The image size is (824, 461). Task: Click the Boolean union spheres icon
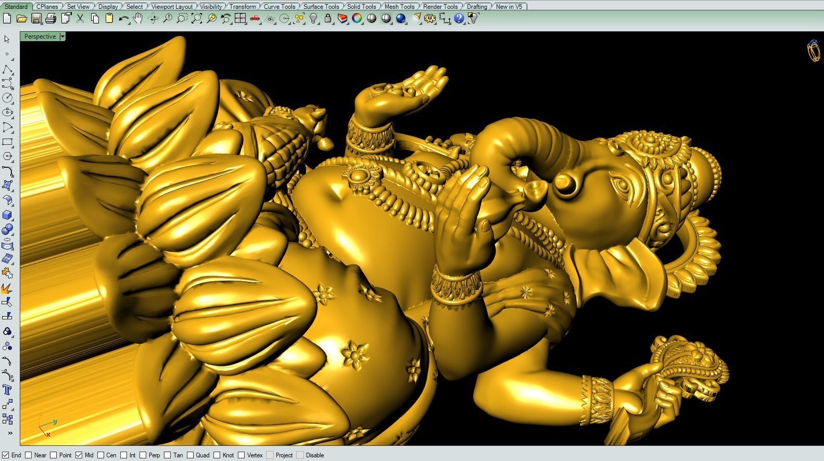[x=7, y=229]
